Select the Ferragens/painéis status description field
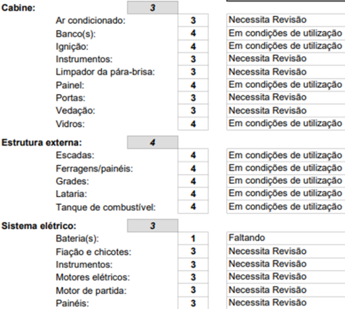345x309 pixels. (285, 168)
